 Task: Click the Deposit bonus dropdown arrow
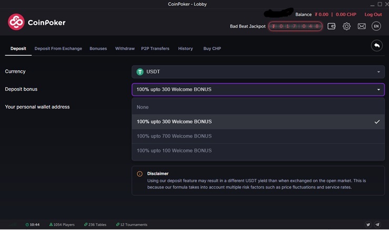[x=378, y=89]
